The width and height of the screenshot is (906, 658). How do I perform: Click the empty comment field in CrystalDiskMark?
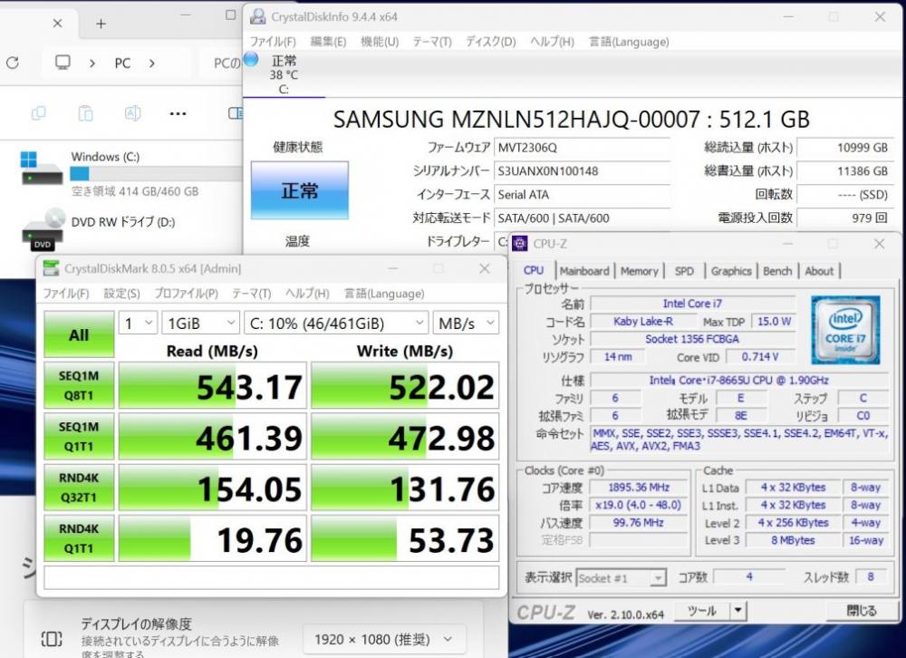pyautogui.click(x=271, y=577)
